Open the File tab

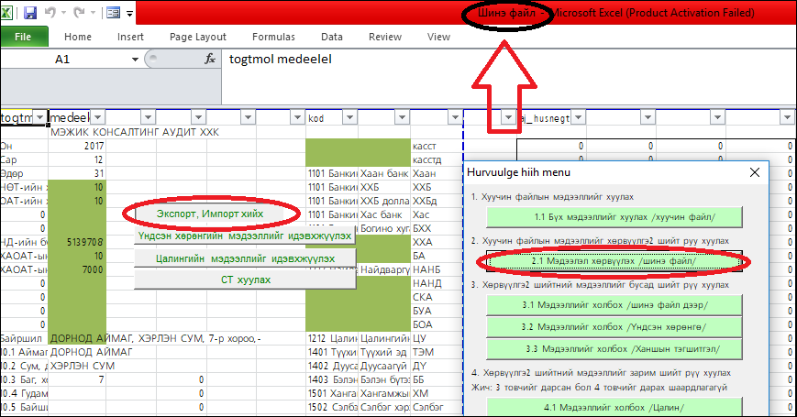(23, 37)
